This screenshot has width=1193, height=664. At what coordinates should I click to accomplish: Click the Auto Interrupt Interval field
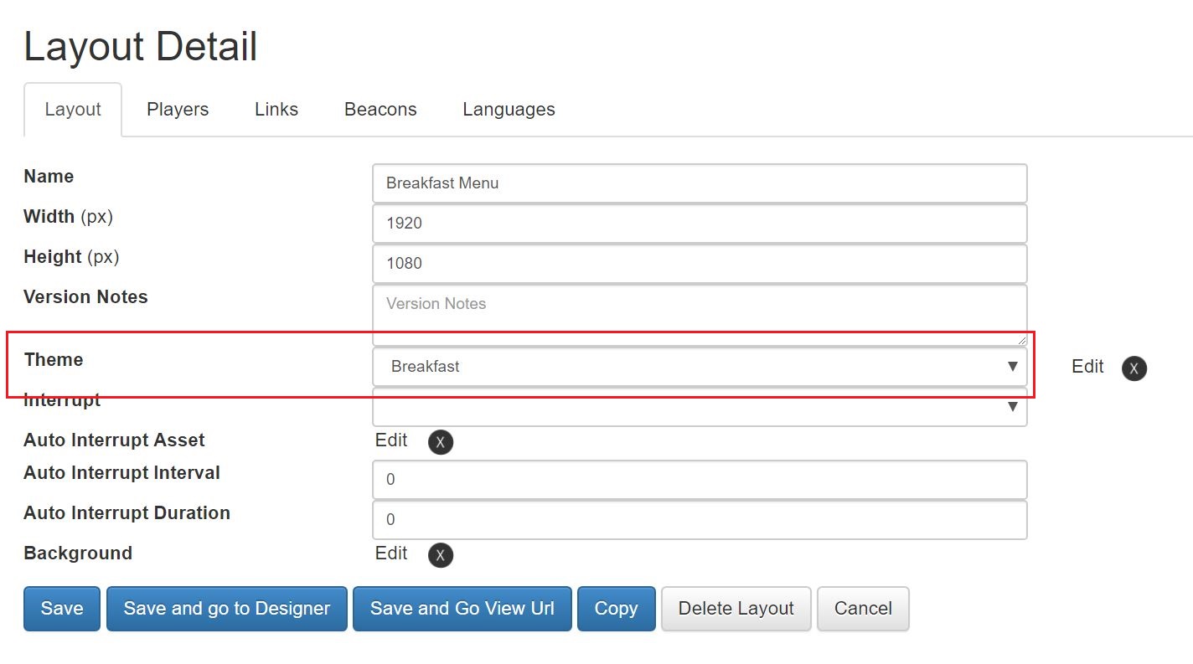(x=700, y=480)
